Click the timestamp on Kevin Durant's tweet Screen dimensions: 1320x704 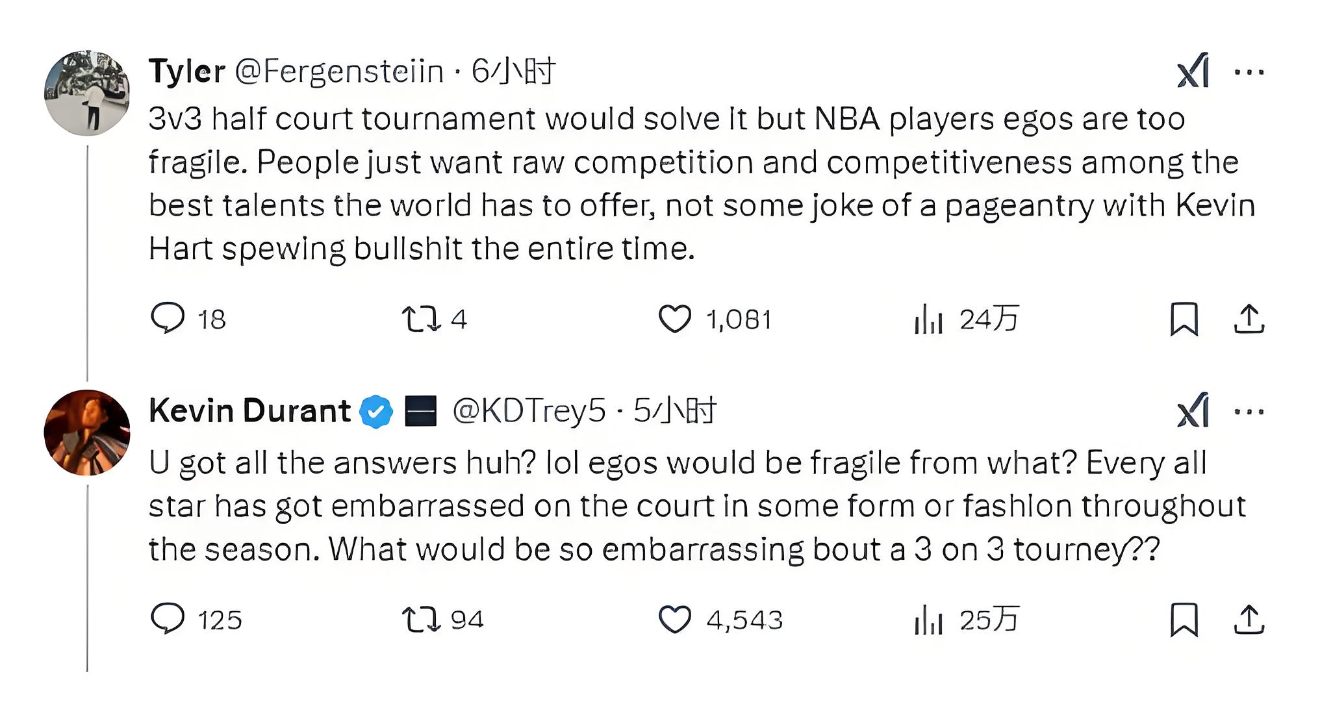point(676,410)
